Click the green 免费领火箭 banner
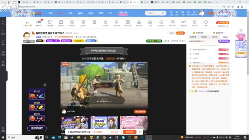 [x=154, y=41]
